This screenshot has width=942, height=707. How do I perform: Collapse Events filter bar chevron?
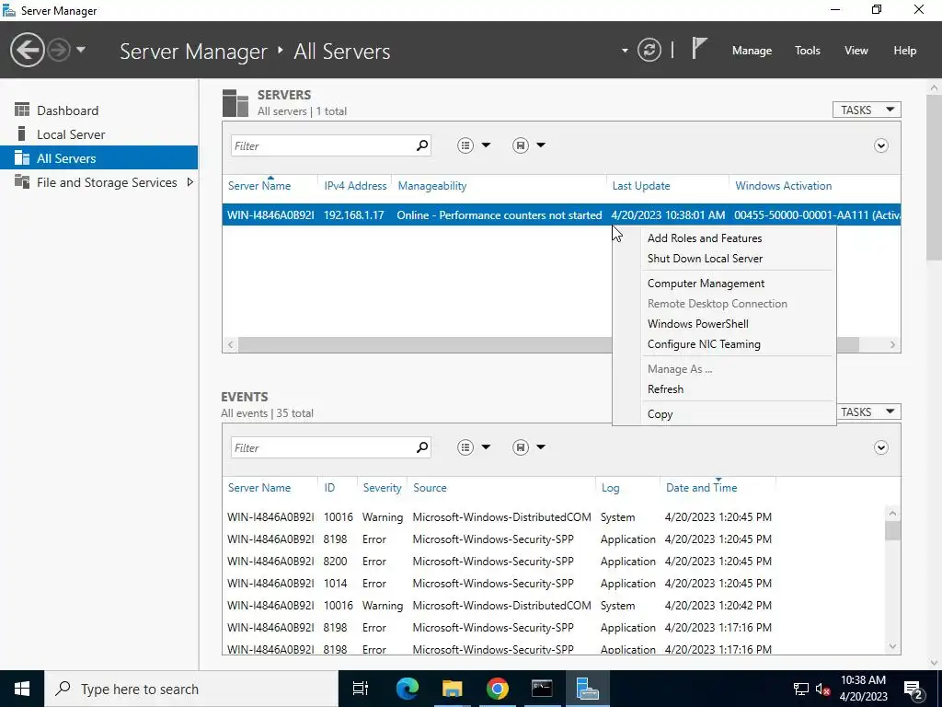(x=880, y=448)
